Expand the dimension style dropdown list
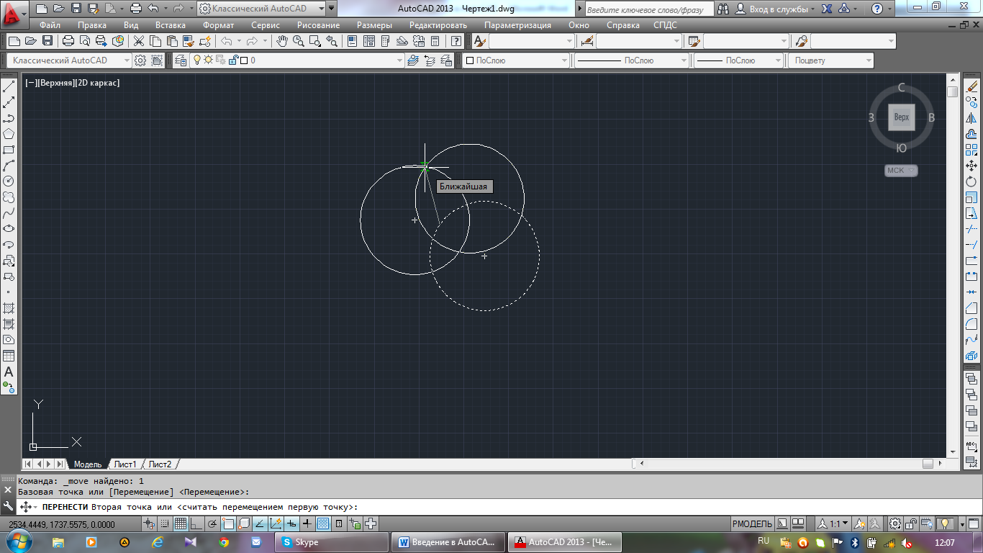 pos(676,41)
